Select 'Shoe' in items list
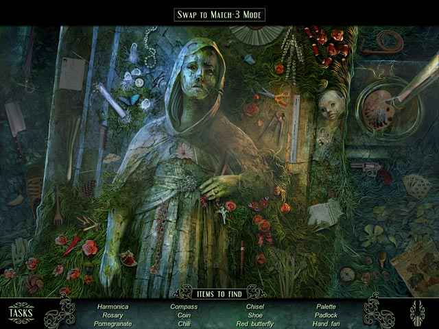The image size is (439, 329). (x=255, y=315)
